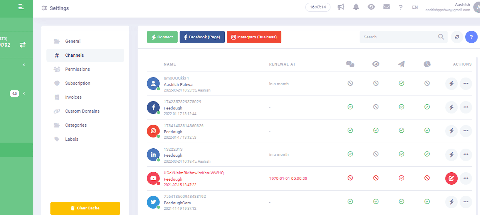Toggle monitoring status for LinkedIn Feedough row
The height and width of the screenshot is (215, 480).
point(376,154)
